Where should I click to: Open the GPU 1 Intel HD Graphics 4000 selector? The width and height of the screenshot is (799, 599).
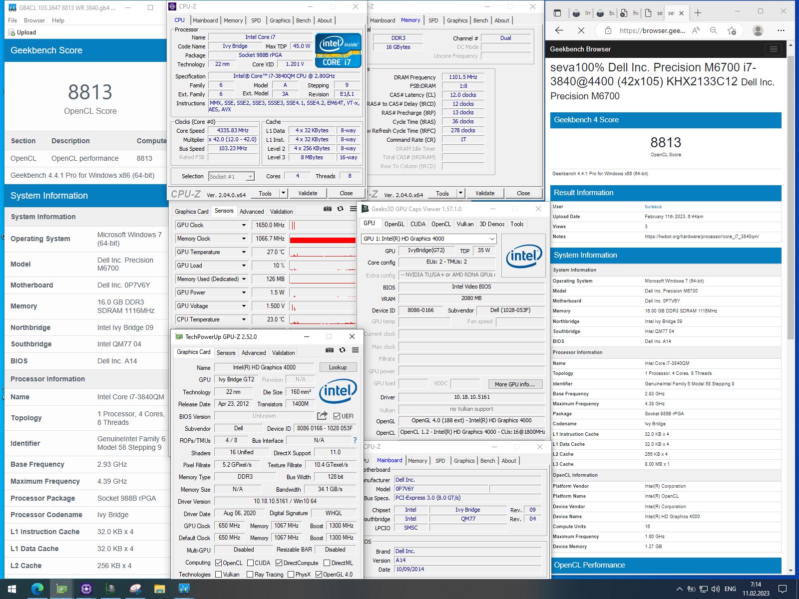click(x=429, y=239)
